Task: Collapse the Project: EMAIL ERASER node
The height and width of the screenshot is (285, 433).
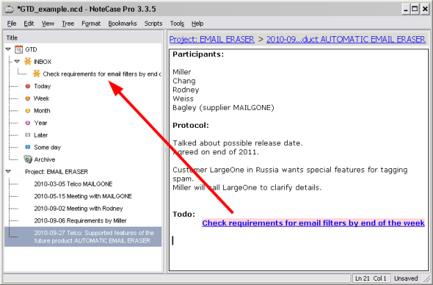Action: pos(8,172)
